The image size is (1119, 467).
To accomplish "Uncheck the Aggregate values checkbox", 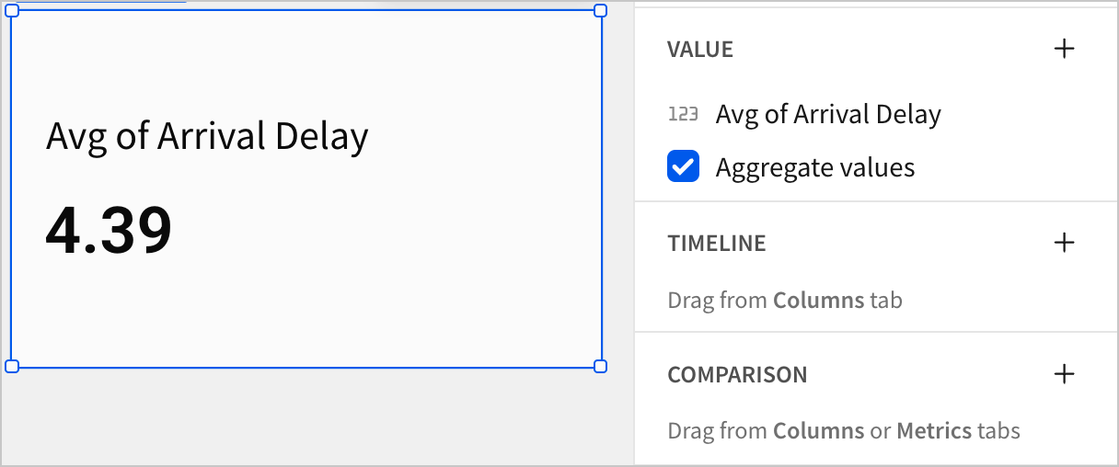I will pyautogui.click(x=683, y=167).
